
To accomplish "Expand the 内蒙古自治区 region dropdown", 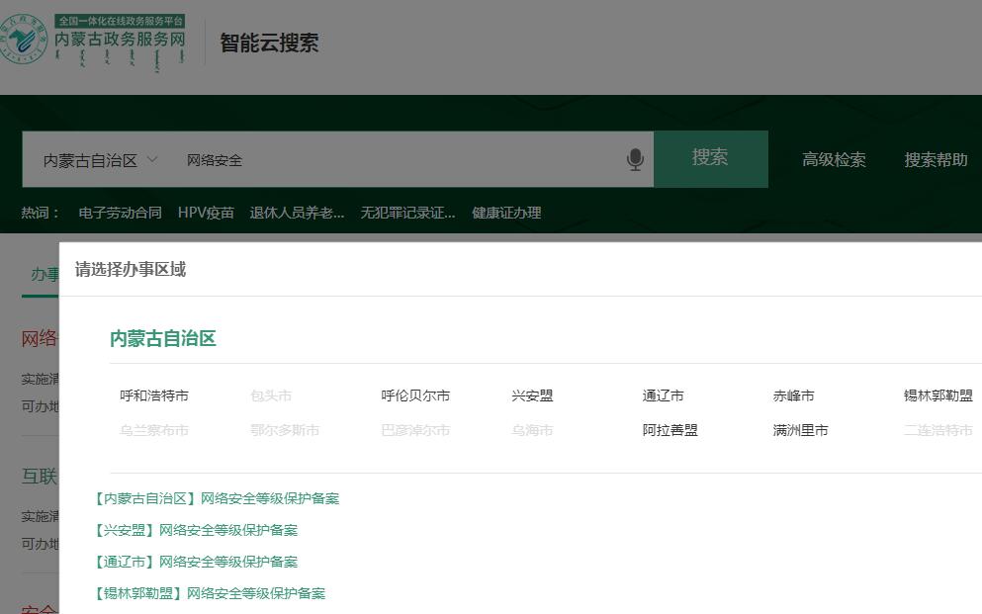I will tap(100, 160).
